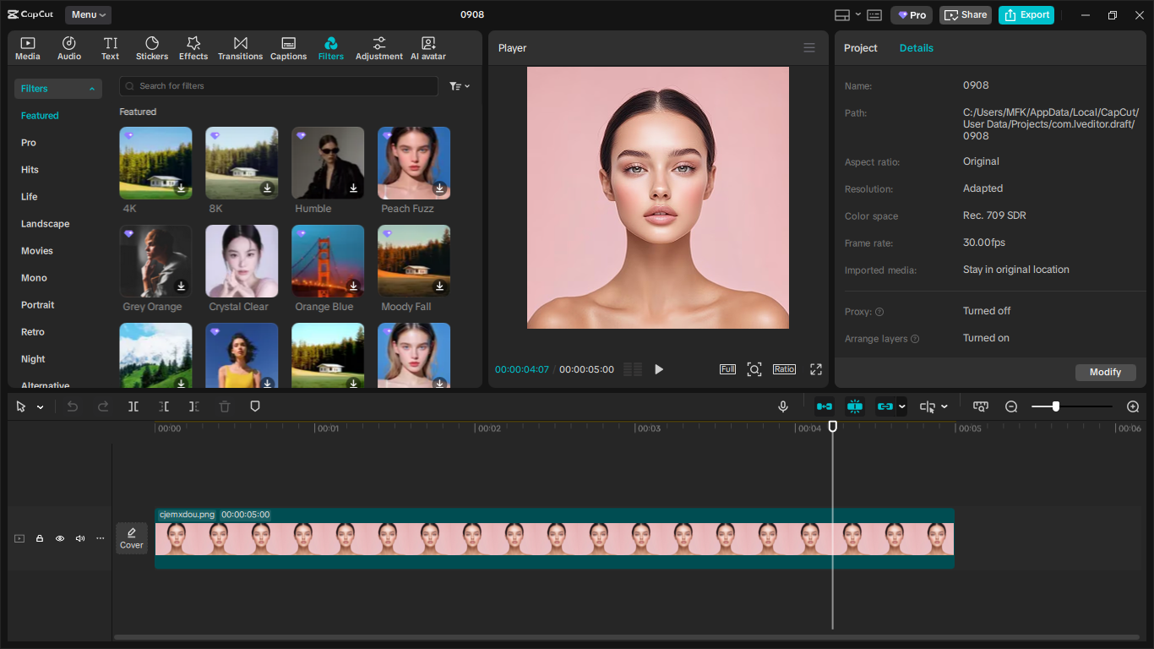Play the preview video
This screenshot has width=1154, height=649.
[659, 369]
